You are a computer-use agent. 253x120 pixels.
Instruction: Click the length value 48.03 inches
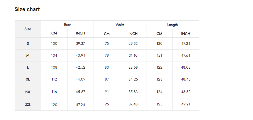186,67
